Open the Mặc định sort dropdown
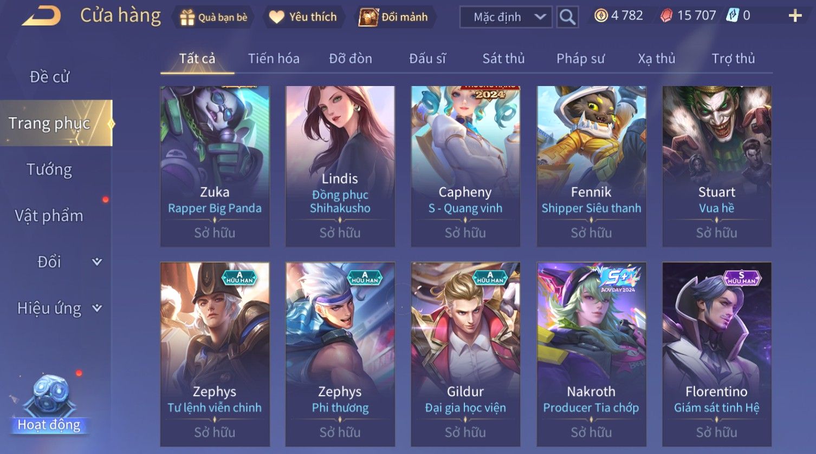The image size is (816, 454). point(506,17)
